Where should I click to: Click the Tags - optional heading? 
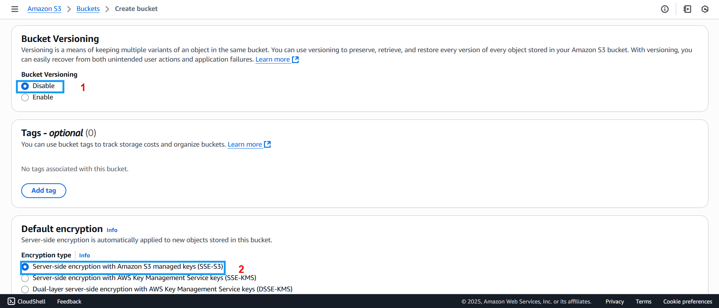point(59,133)
